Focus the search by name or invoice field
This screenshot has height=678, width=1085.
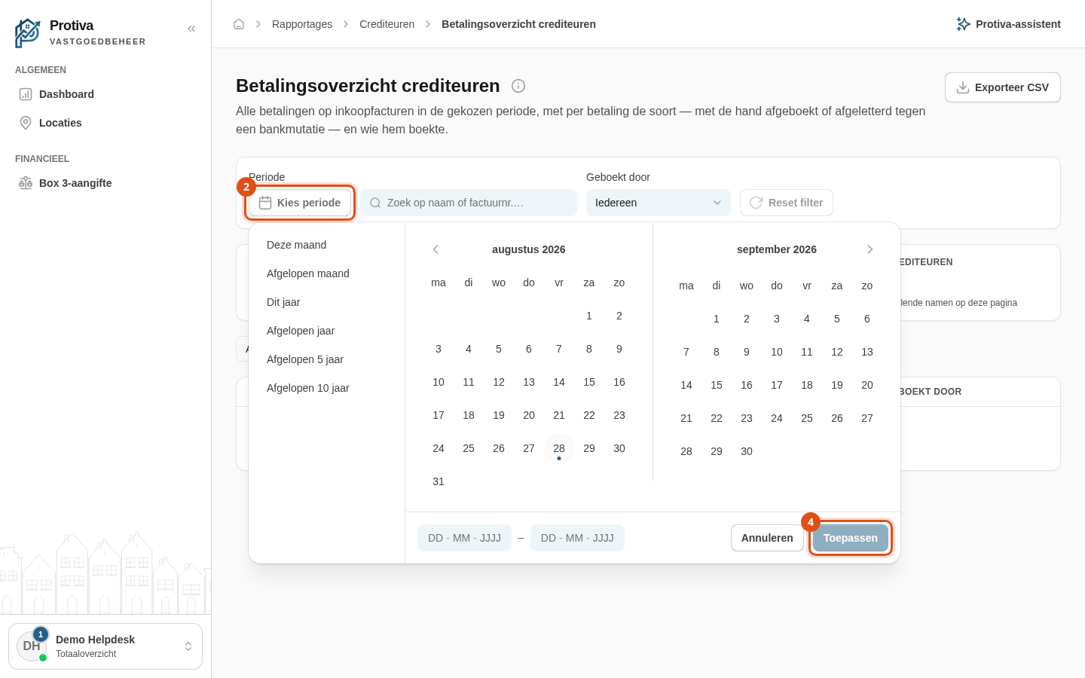469,203
